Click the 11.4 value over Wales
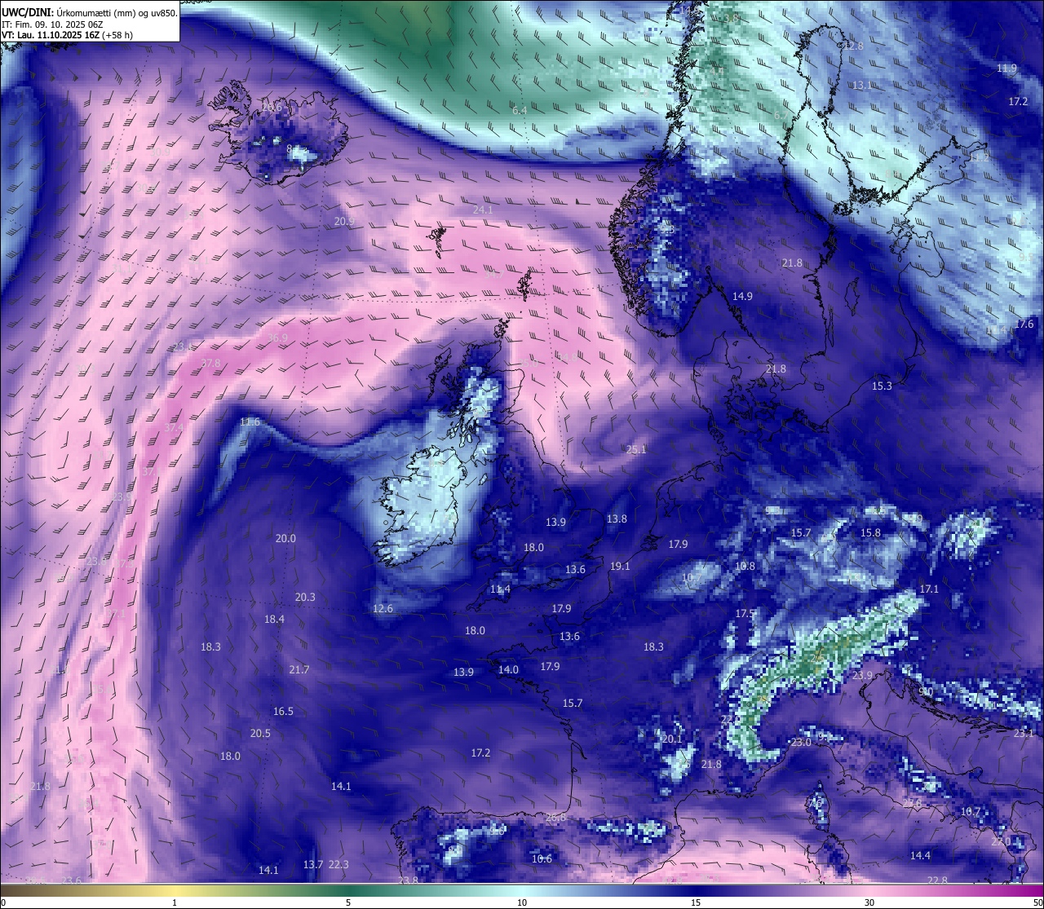Viewport: 1044px width, 909px height. [x=500, y=589]
